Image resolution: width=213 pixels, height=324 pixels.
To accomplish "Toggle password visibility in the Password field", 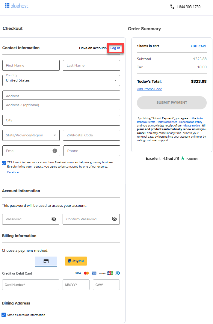I will pos(54,219).
